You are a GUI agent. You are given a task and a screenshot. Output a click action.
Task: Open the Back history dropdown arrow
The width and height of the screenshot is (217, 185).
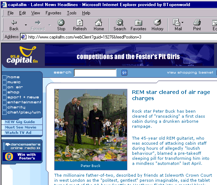26,25
